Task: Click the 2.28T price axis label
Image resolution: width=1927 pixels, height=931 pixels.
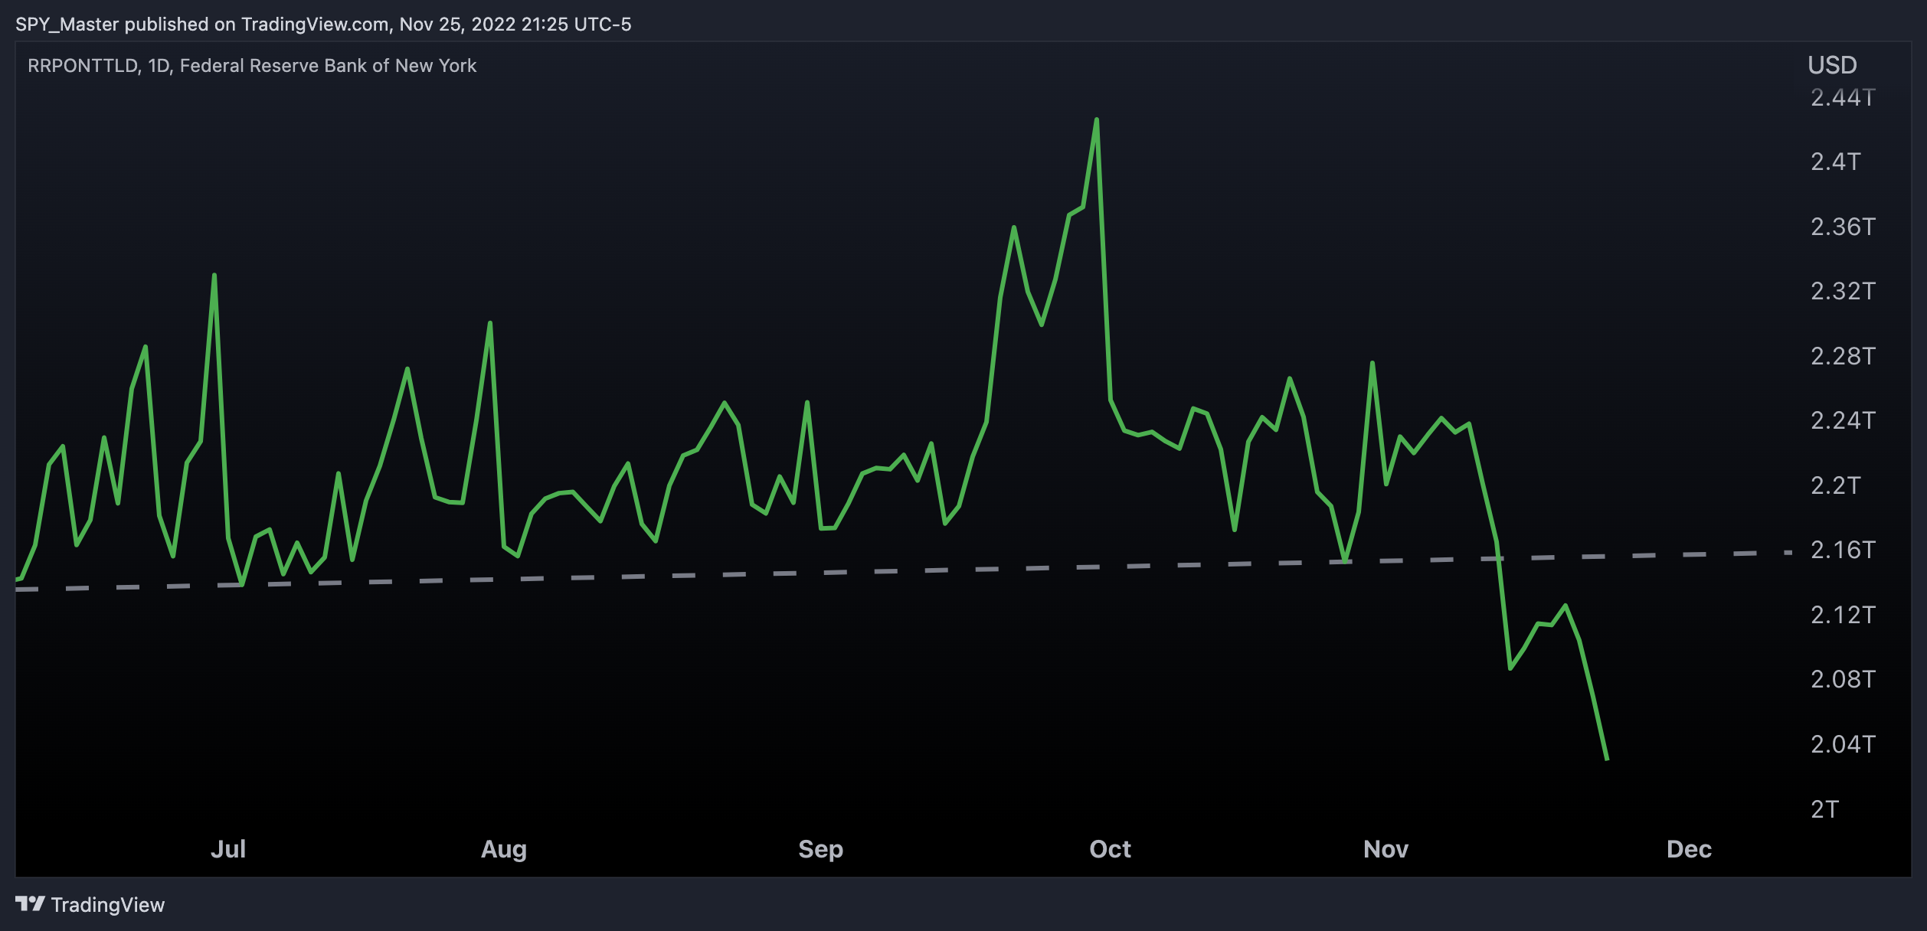Action: click(x=1843, y=356)
